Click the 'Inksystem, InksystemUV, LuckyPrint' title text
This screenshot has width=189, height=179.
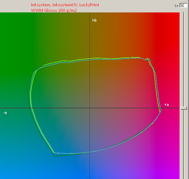pos(65,5)
